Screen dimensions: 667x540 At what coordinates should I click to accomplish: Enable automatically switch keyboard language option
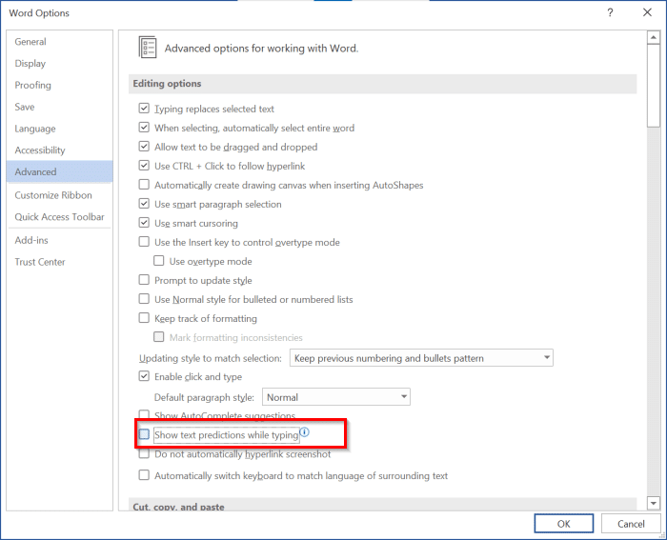pyautogui.click(x=144, y=475)
